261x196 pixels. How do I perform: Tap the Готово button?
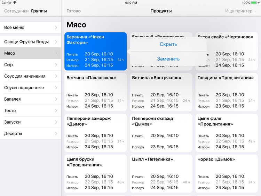tap(73, 11)
